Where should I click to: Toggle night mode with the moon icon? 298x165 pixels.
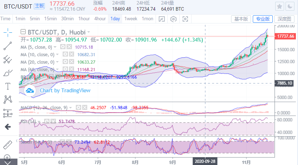coord(291,6)
